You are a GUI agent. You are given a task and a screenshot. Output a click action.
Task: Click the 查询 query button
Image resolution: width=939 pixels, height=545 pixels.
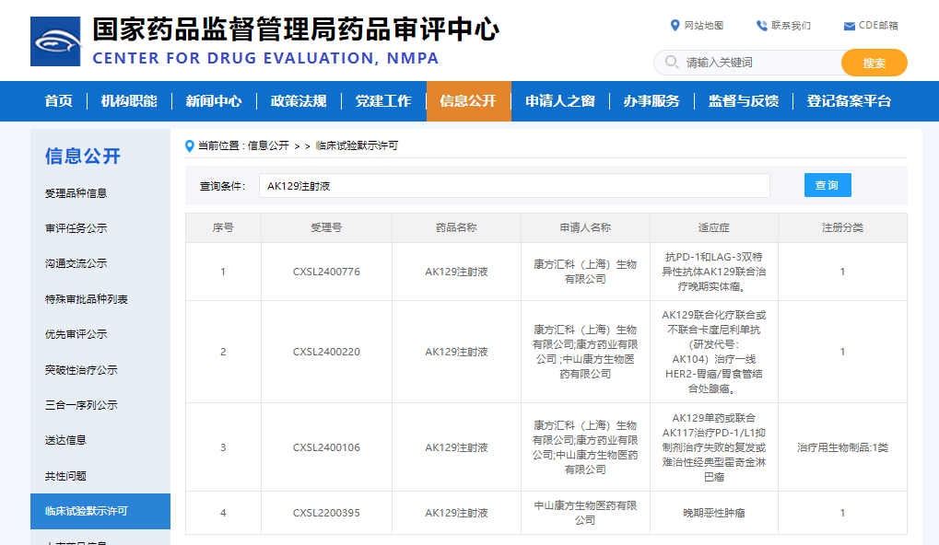pyautogui.click(x=827, y=184)
